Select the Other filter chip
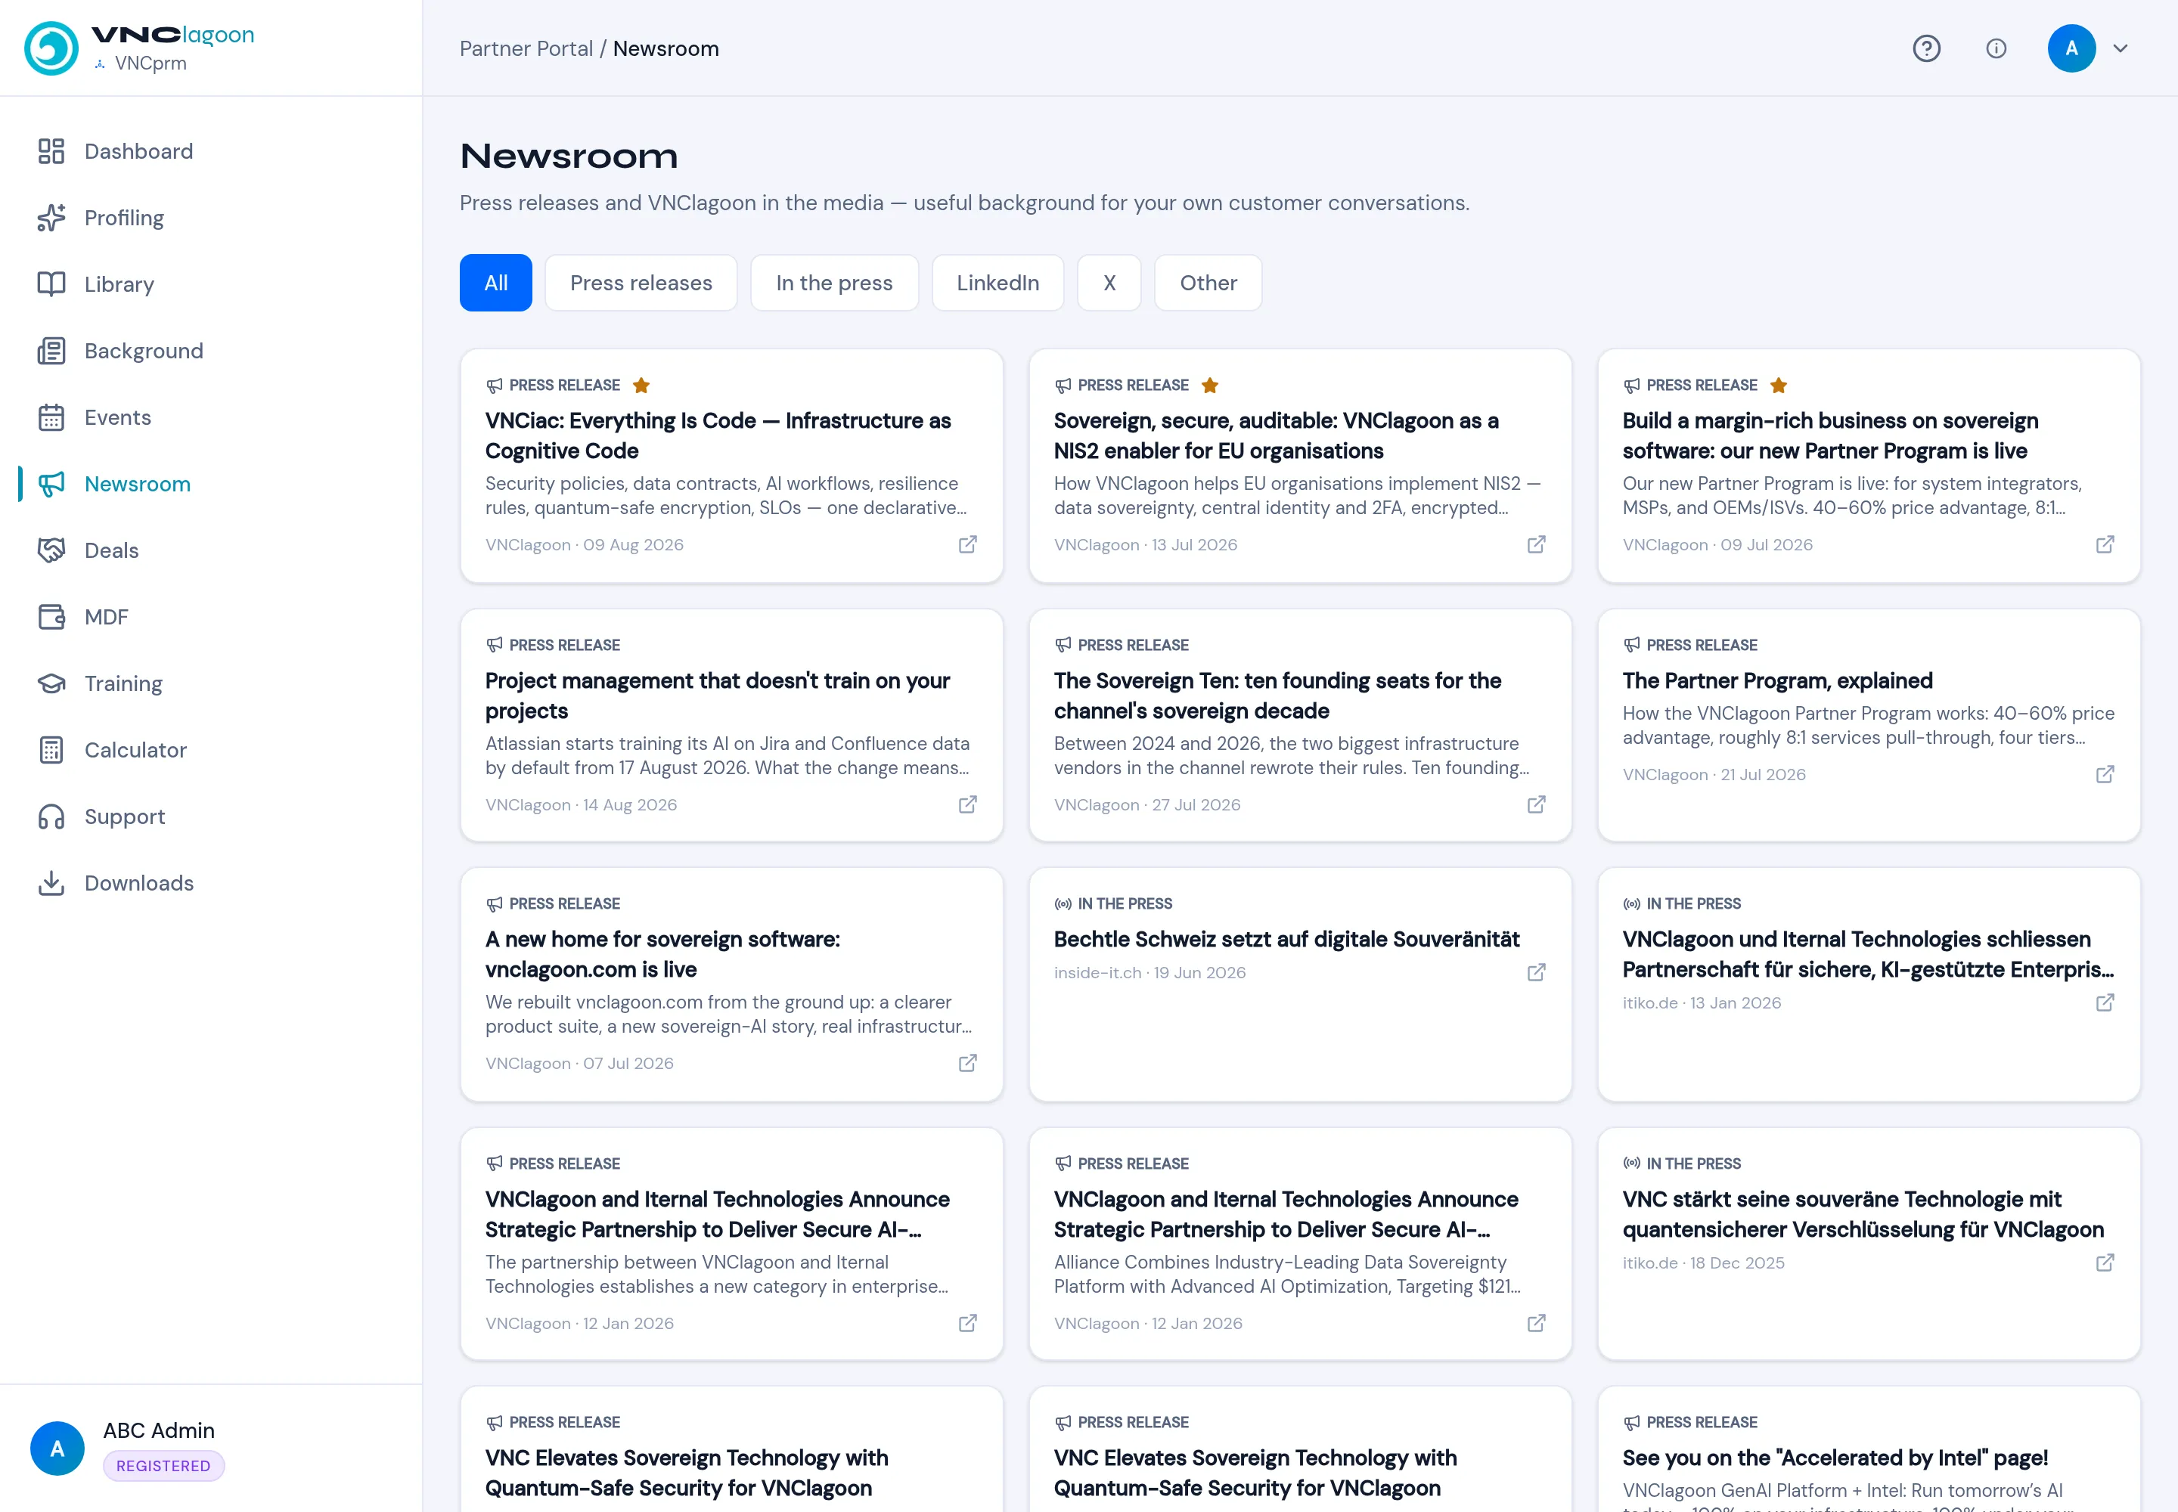Image resolution: width=2178 pixels, height=1512 pixels. click(1208, 283)
